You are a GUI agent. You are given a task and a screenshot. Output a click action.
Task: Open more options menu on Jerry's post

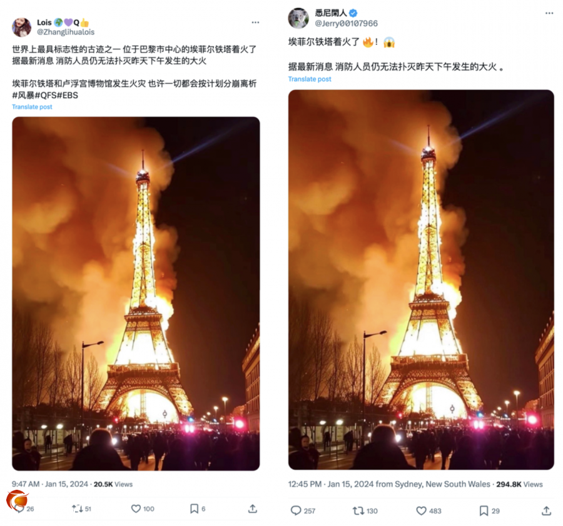(x=549, y=13)
